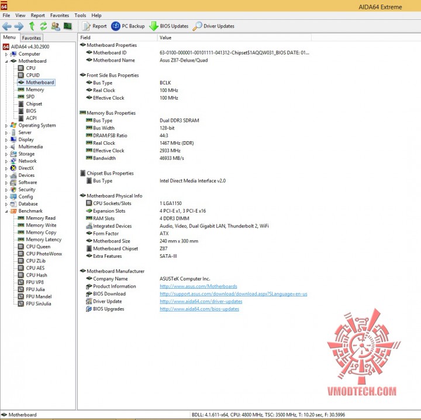Expand the Display tree node
The image size is (421, 420).
(6, 140)
